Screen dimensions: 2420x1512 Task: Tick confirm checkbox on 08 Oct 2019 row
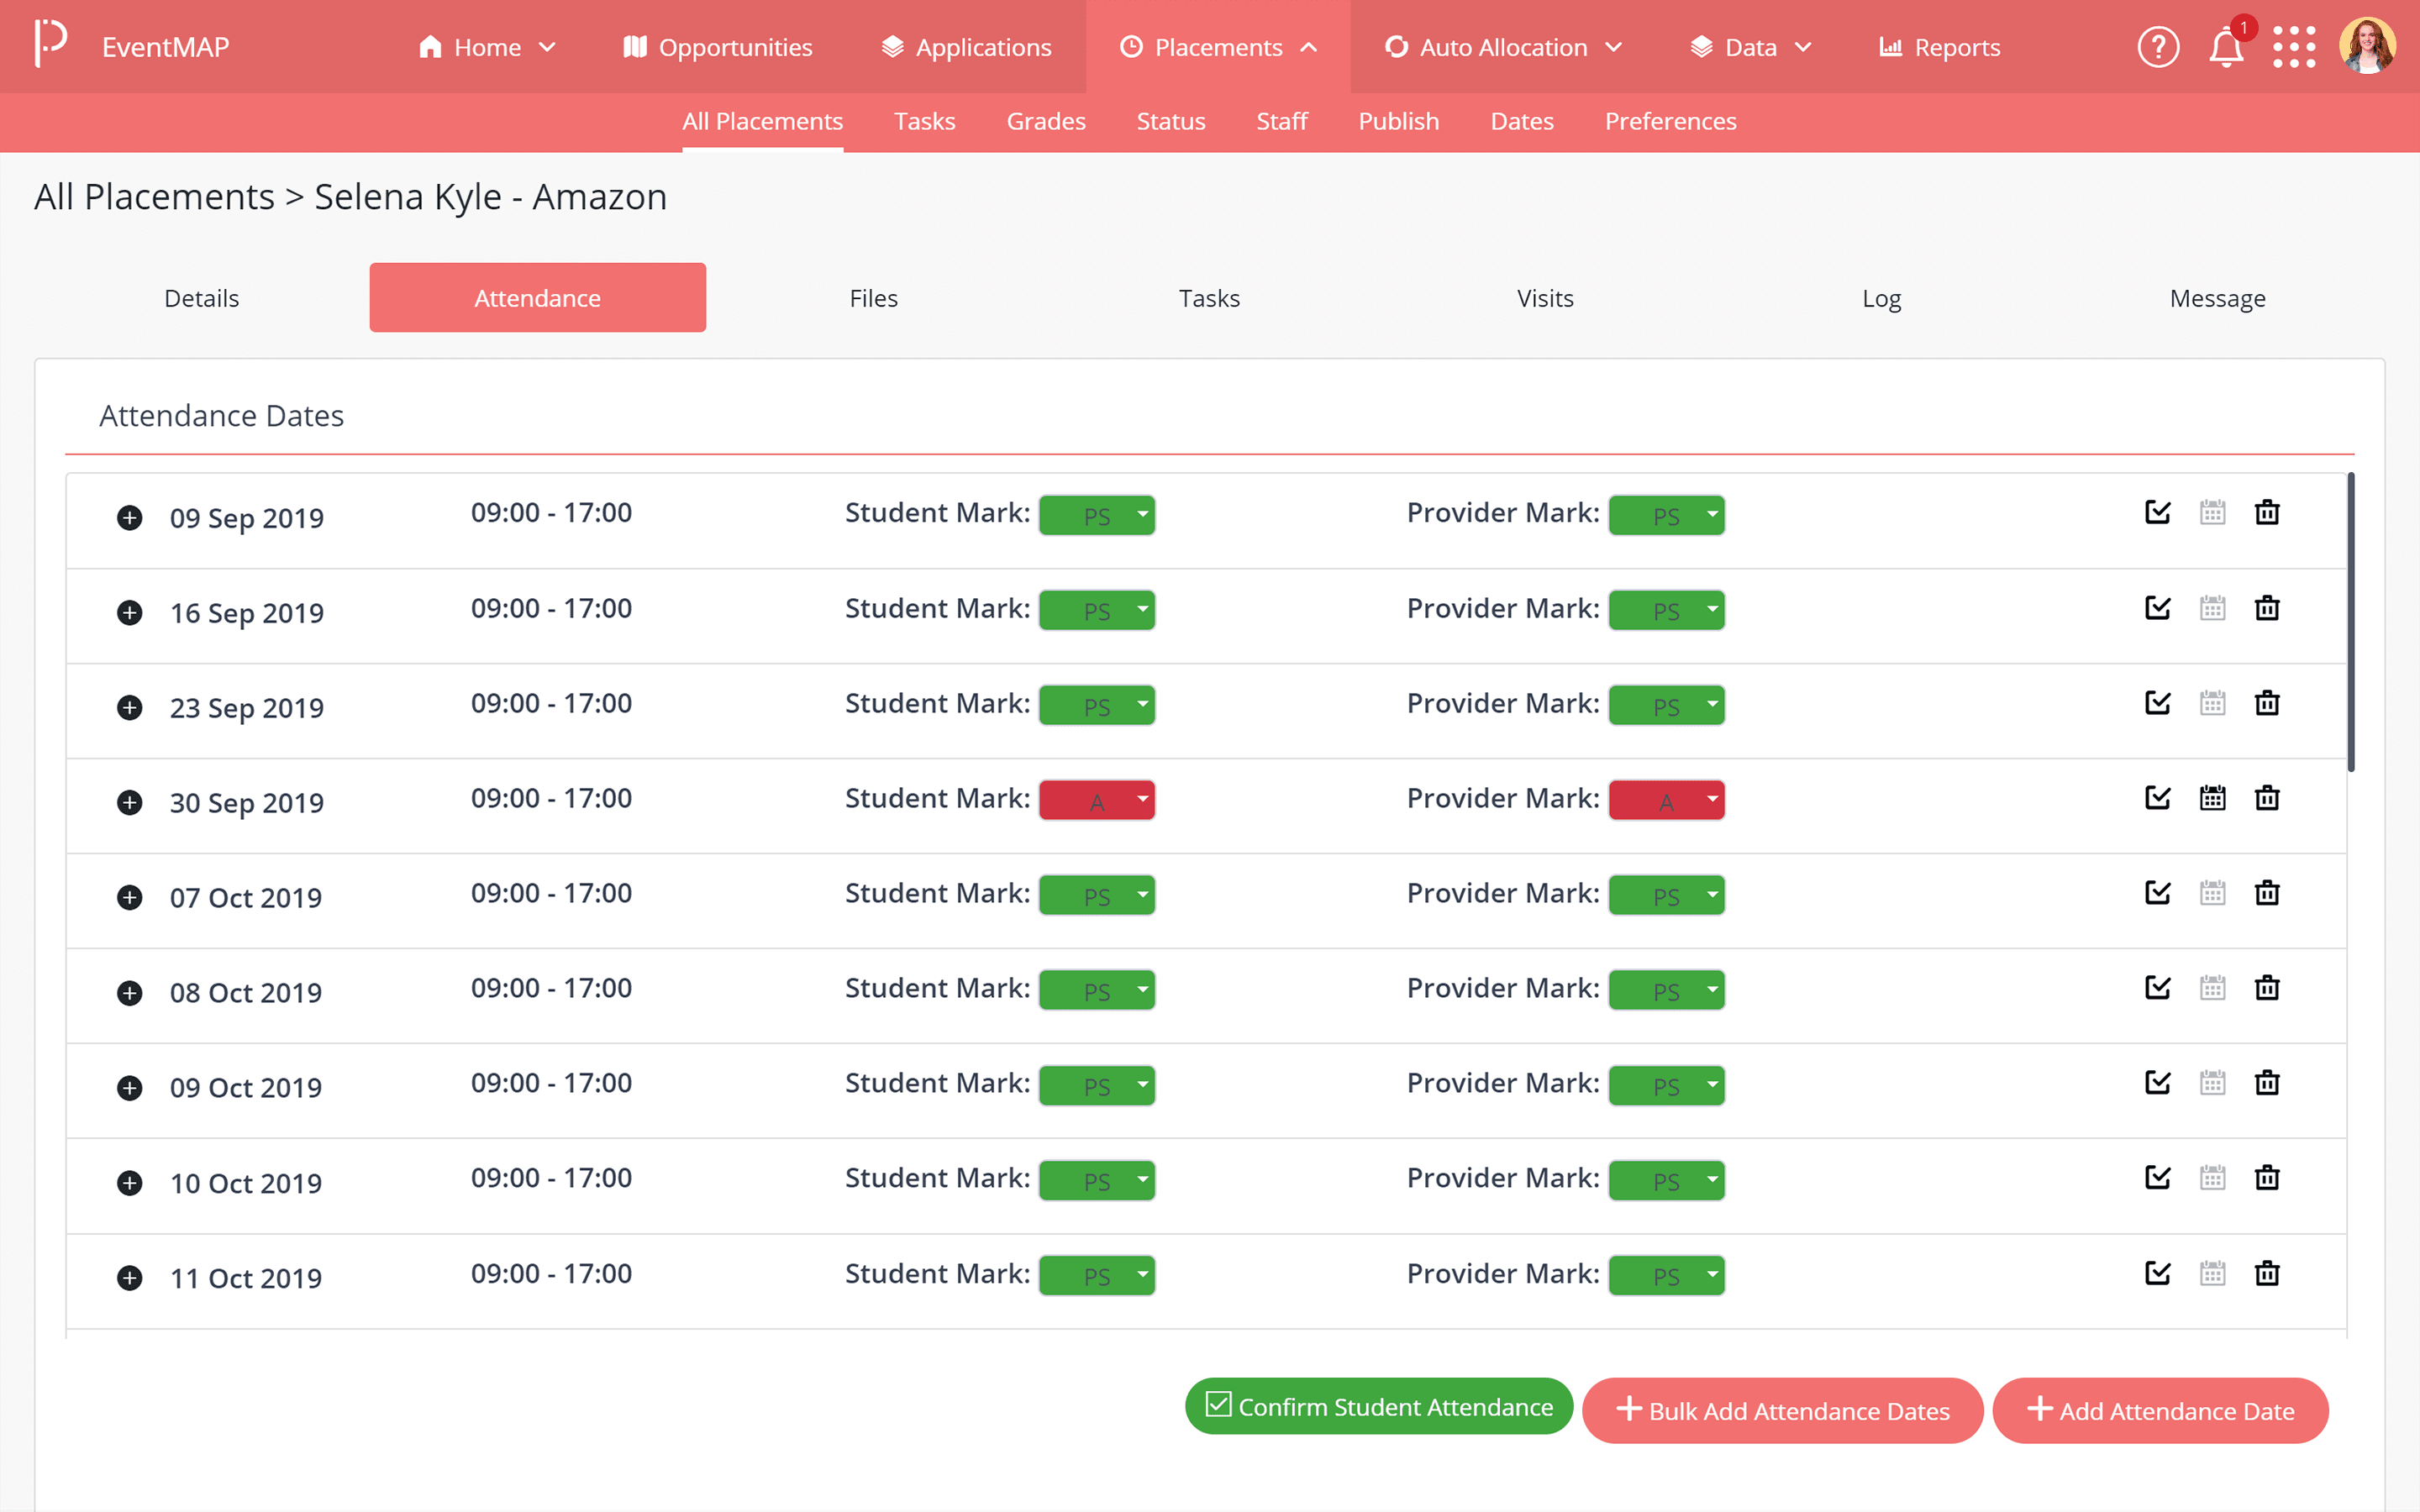[2157, 988]
